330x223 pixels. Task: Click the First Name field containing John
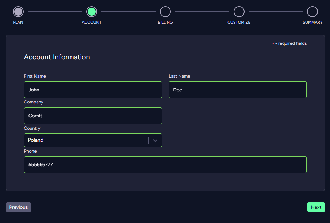point(93,90)
